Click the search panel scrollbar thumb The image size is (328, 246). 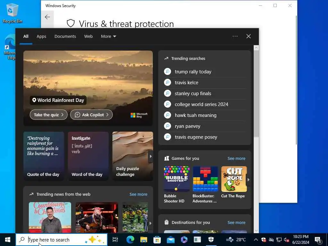(256, 93)
